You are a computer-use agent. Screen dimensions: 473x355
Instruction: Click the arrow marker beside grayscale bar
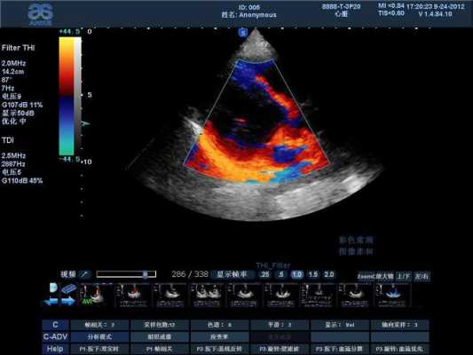click(x=85, y=123)
